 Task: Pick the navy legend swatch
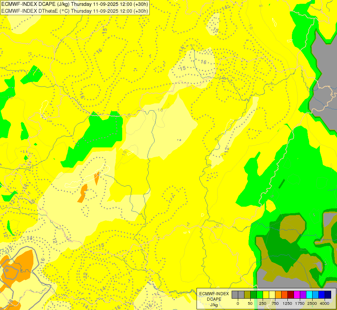coord(328,294)
